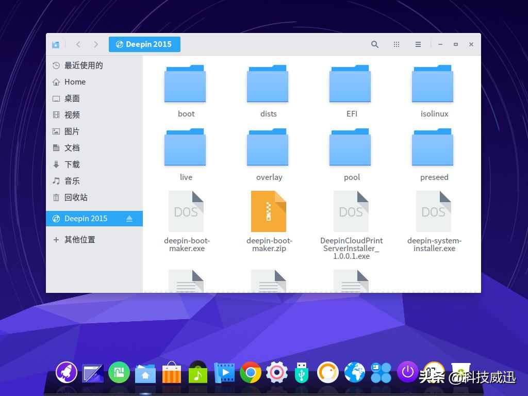The width and height of the screenshot is (528, 396).
Task: Launch Google Chrome from the dock
Action: coord(251,372)
